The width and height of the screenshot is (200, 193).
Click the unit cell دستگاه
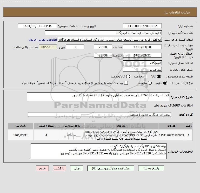point(72,135)
